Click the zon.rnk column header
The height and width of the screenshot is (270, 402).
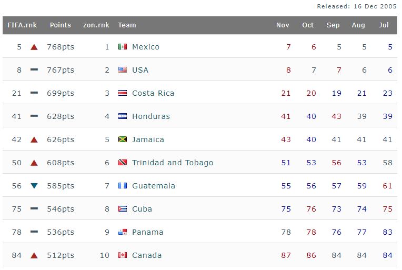[x=96, y=25]
